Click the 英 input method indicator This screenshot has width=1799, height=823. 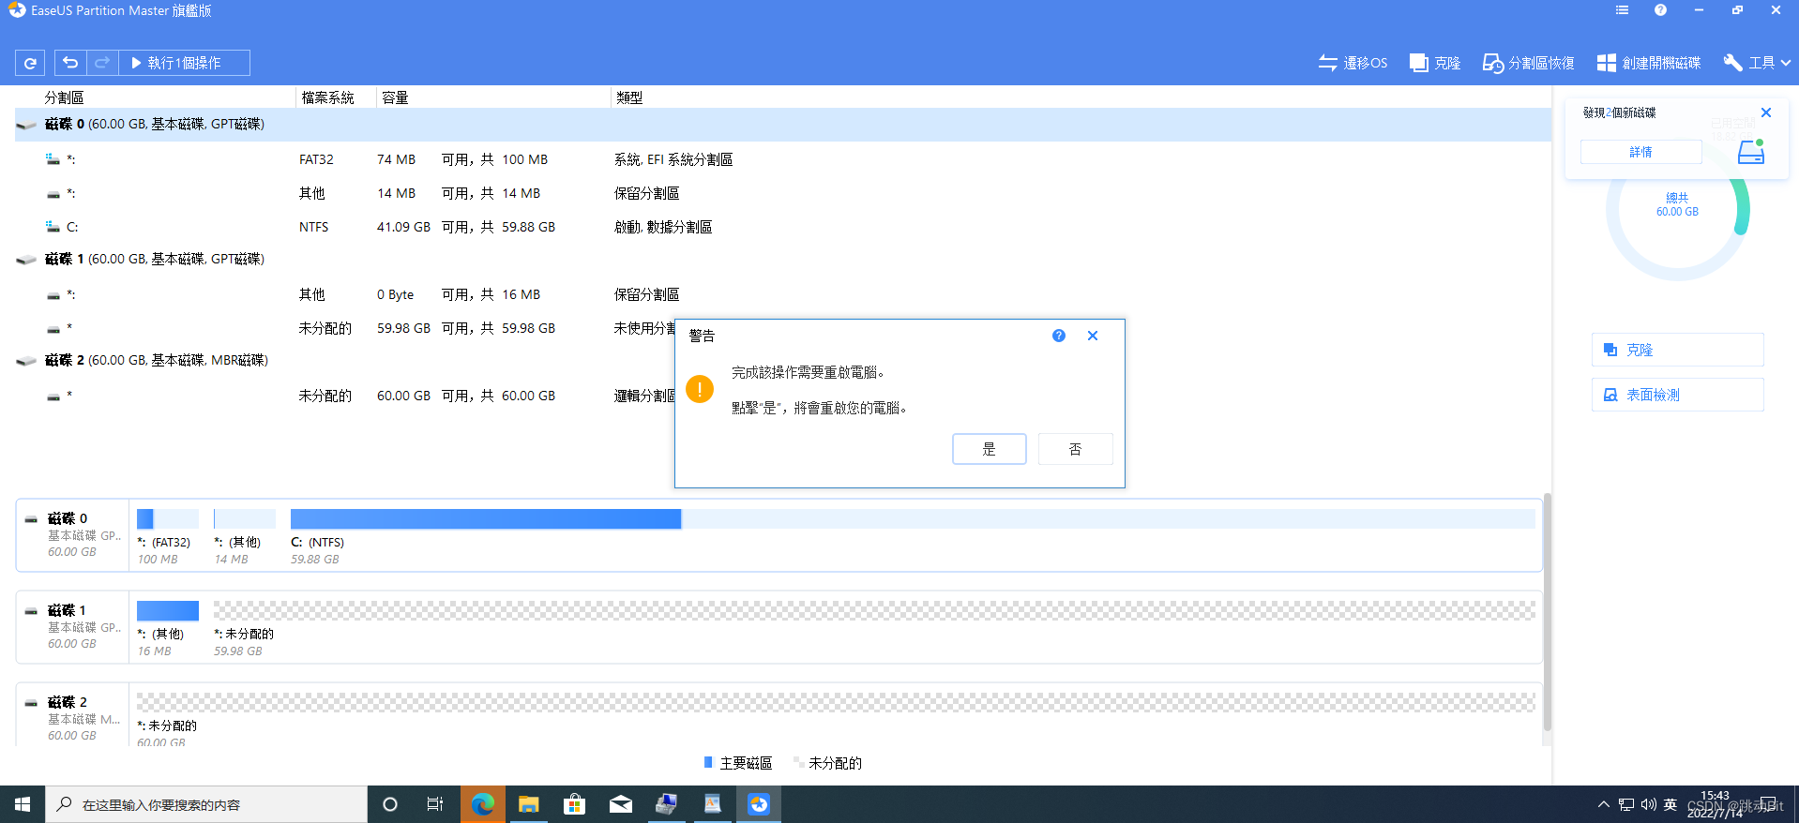point(1670,804)
